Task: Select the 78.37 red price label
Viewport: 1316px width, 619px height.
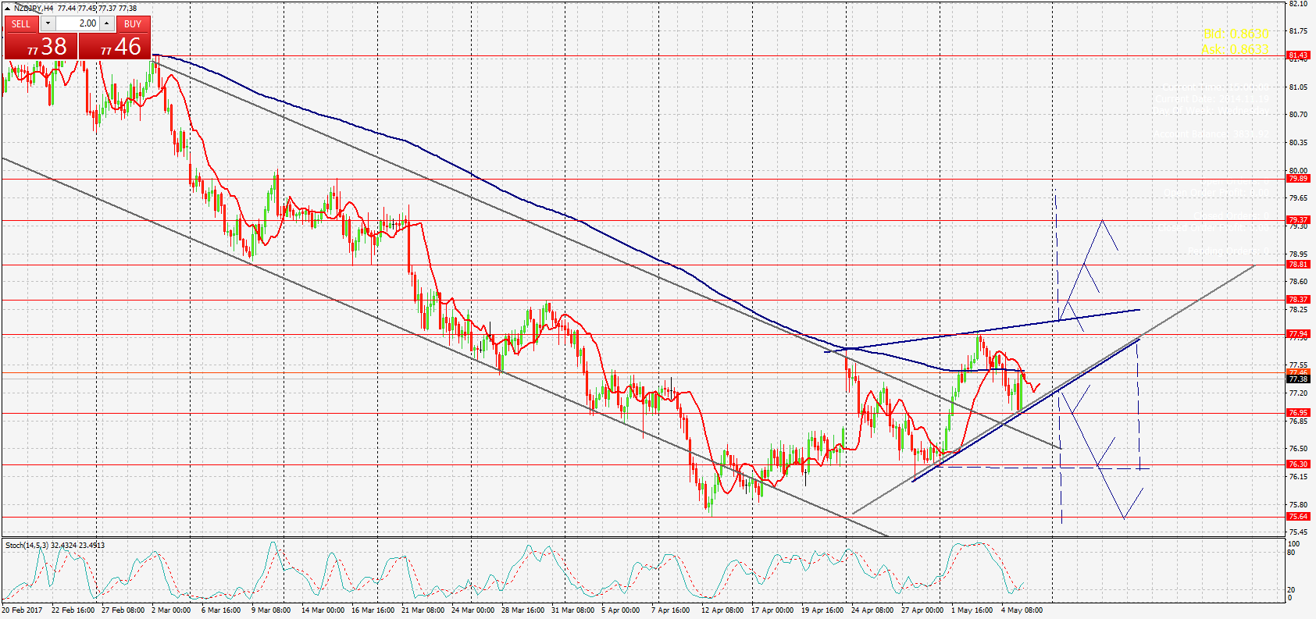Action: (x=1298, y=300)
